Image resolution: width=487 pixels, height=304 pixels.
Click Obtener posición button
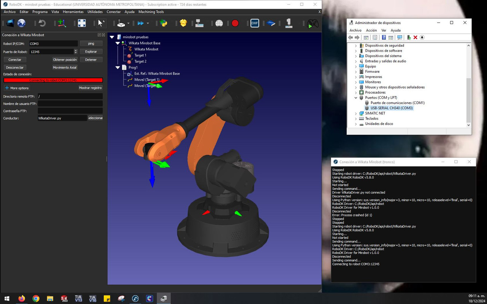point(65,60)
